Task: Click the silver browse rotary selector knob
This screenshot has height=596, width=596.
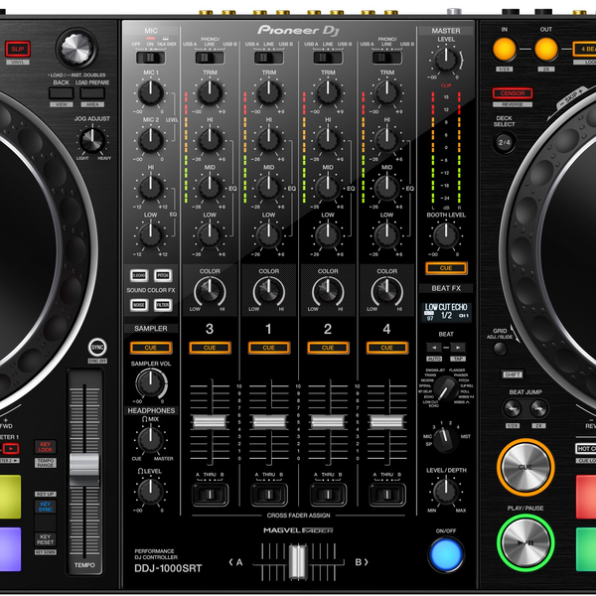Action: coord(76,49)
